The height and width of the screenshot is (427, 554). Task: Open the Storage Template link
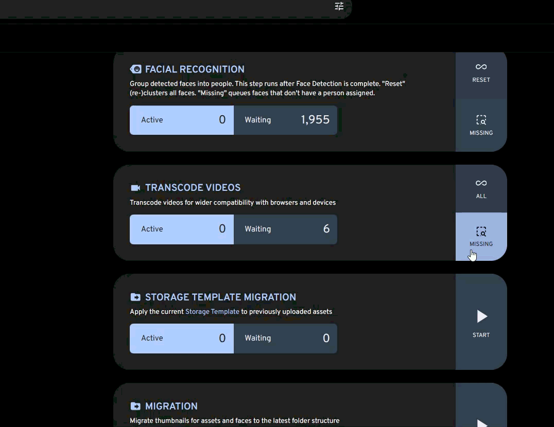[212, 312]
